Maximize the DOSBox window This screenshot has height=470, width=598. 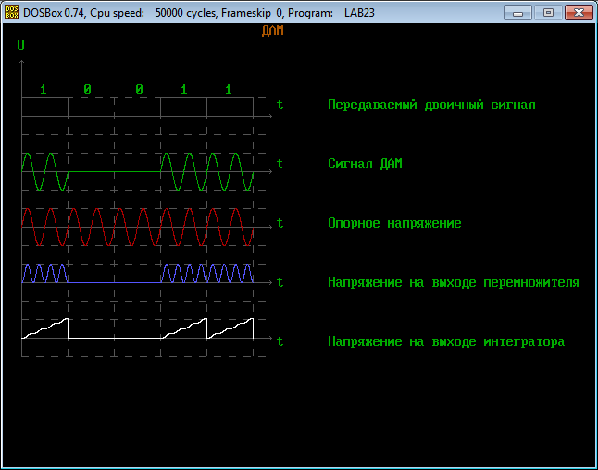pos(548,13)
